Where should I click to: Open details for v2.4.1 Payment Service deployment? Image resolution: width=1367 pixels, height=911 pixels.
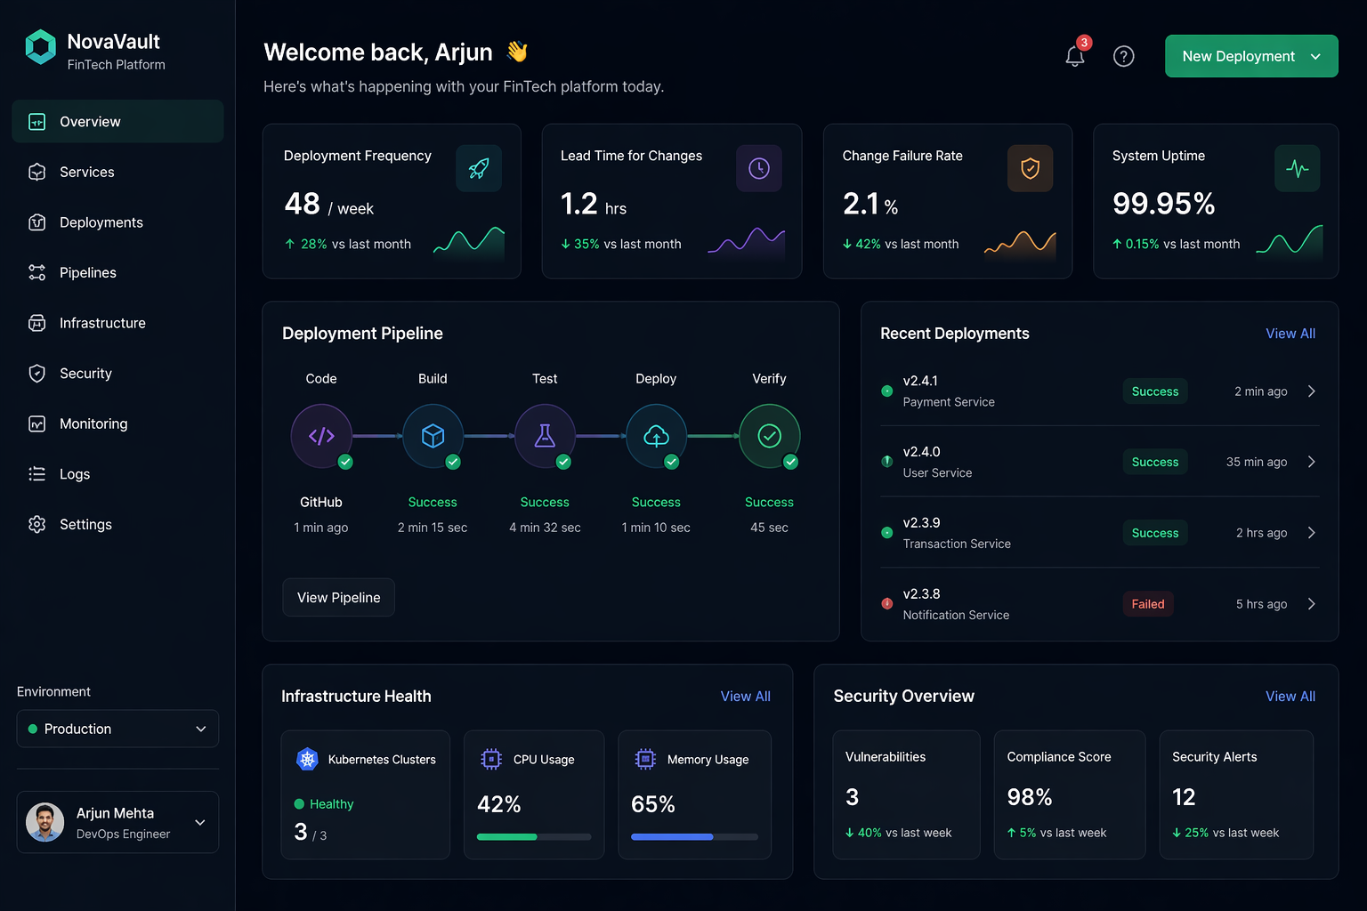point(1311,391)
